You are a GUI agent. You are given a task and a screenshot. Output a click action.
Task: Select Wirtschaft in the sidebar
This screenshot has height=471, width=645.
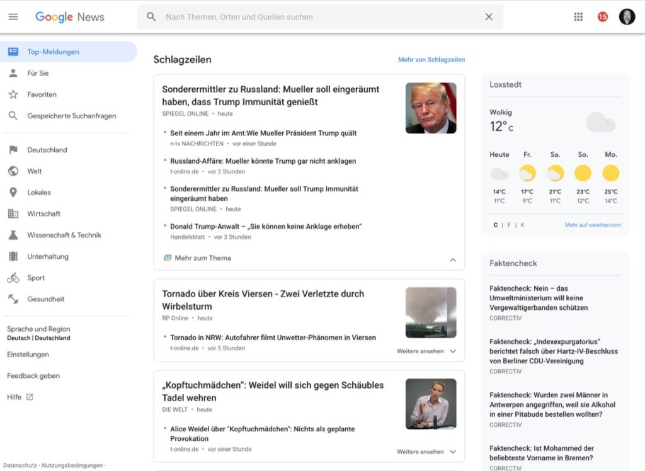tap(43, 214)
